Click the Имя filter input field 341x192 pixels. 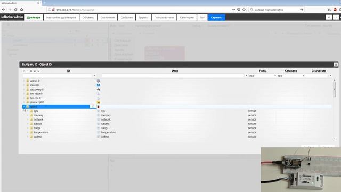[x=173, y=76]
